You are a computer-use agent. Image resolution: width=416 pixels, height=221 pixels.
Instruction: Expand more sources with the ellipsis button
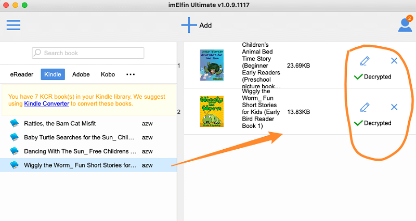[x=131, y=74]
